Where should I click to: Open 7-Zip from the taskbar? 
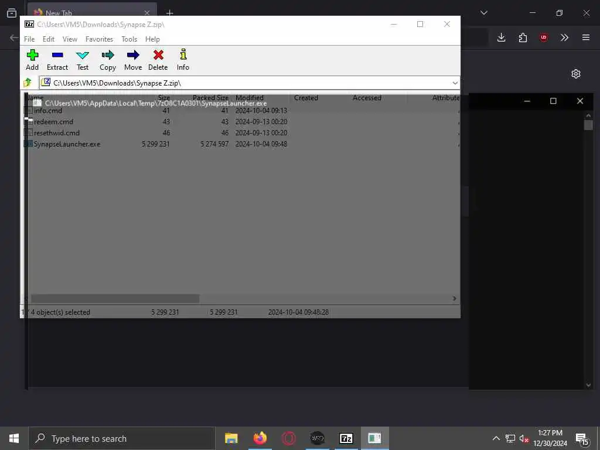coord(346,438)
